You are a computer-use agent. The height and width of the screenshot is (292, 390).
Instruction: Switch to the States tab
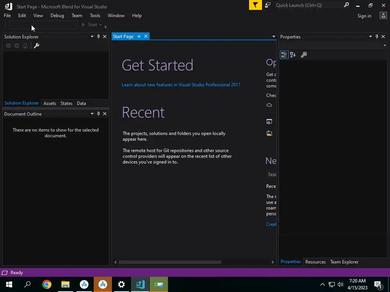click(66, 103)
